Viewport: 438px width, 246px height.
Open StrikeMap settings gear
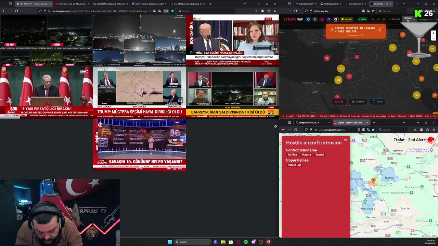coord(384,19)
